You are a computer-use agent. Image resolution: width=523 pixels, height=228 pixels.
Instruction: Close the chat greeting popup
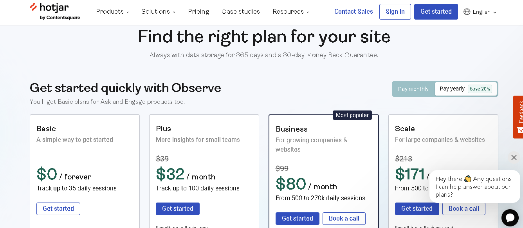click(x=514, y=157)
